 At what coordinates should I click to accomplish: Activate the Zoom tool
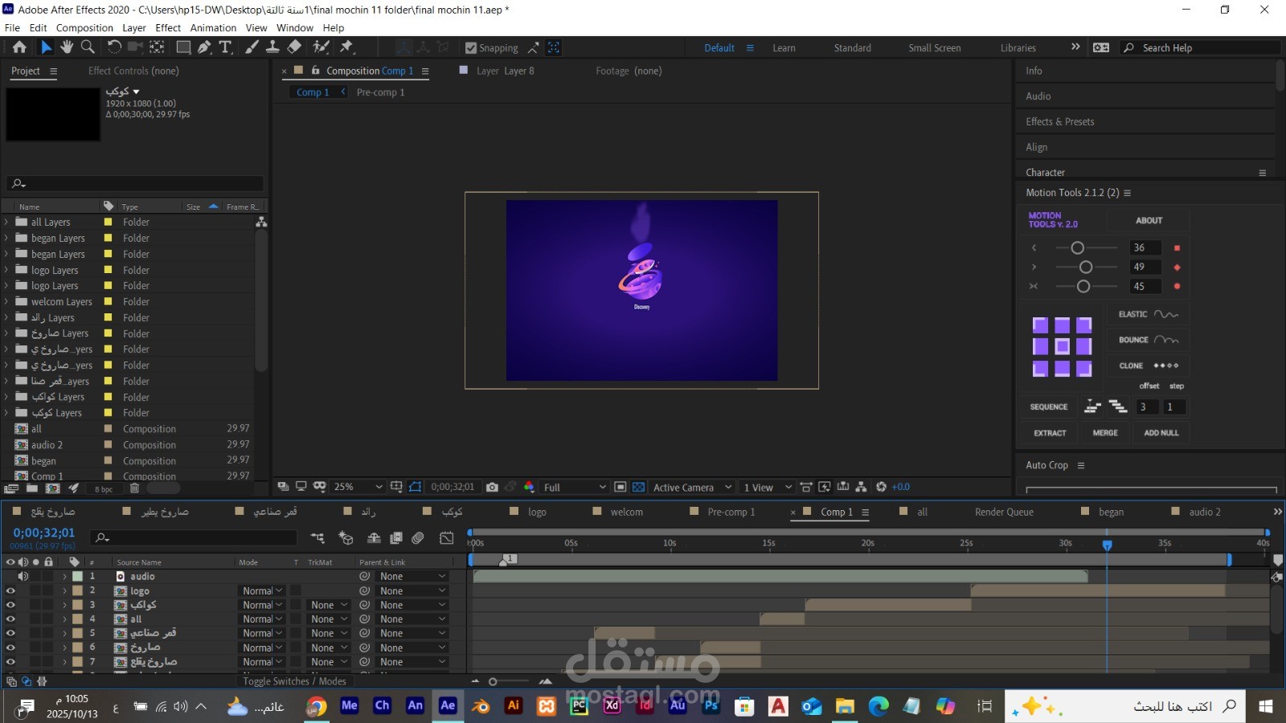88,47
